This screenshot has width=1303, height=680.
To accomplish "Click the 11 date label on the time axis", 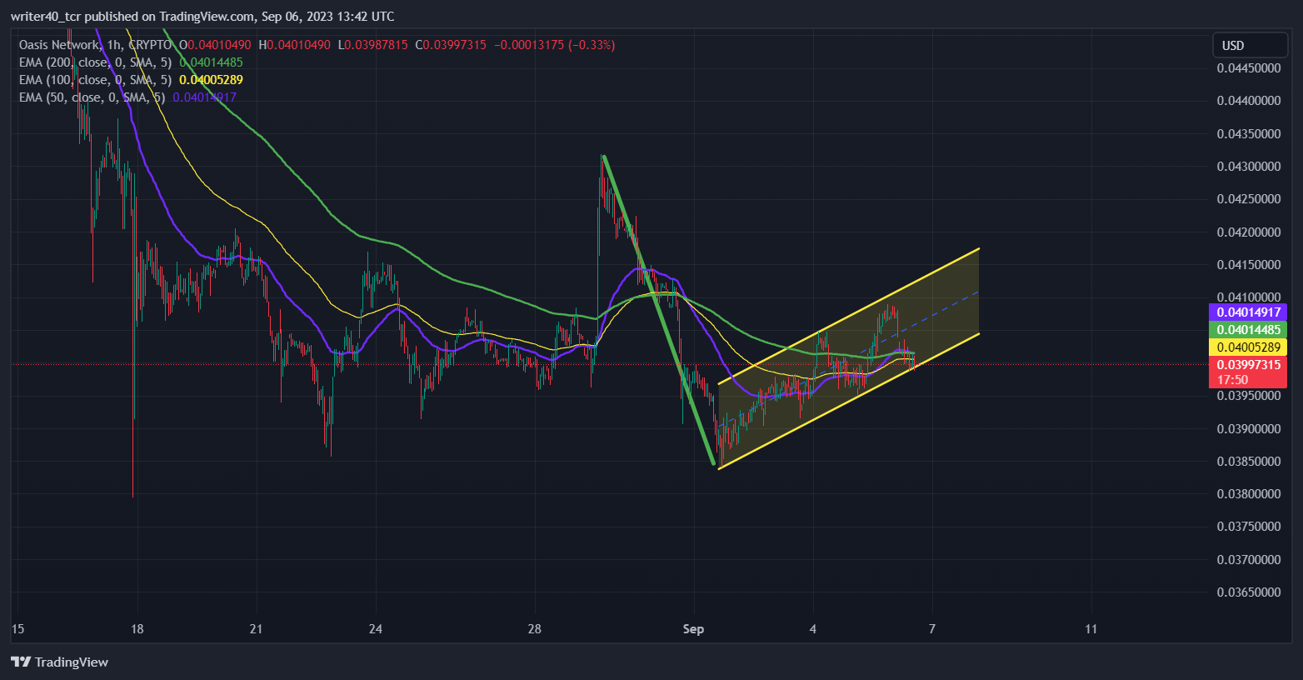I will (1091, 629).
